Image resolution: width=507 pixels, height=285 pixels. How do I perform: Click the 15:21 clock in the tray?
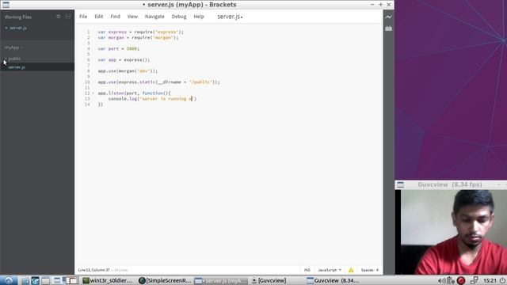click(490, 280)
